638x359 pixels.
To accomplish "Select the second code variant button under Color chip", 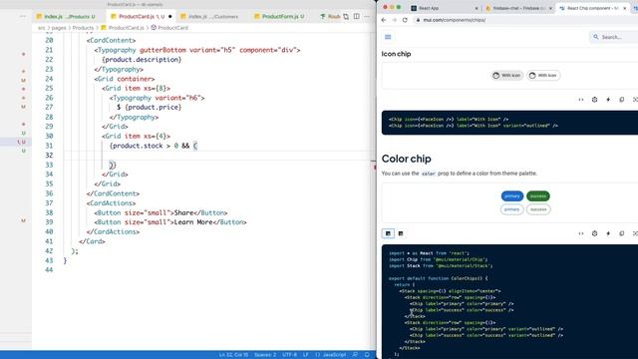I will 401,233.
